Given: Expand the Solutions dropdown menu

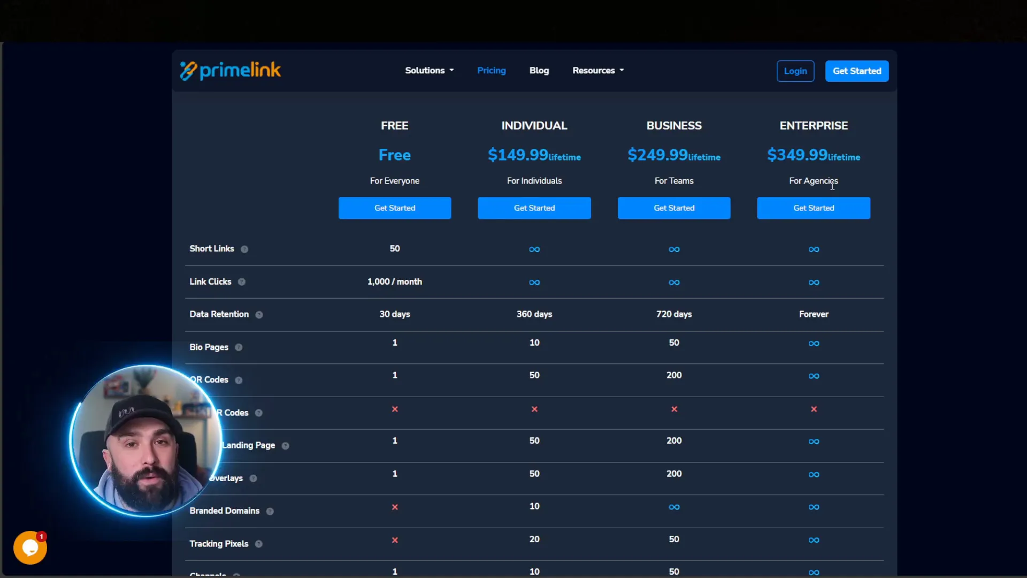Looking at the screenshot, I should [429, 71].
